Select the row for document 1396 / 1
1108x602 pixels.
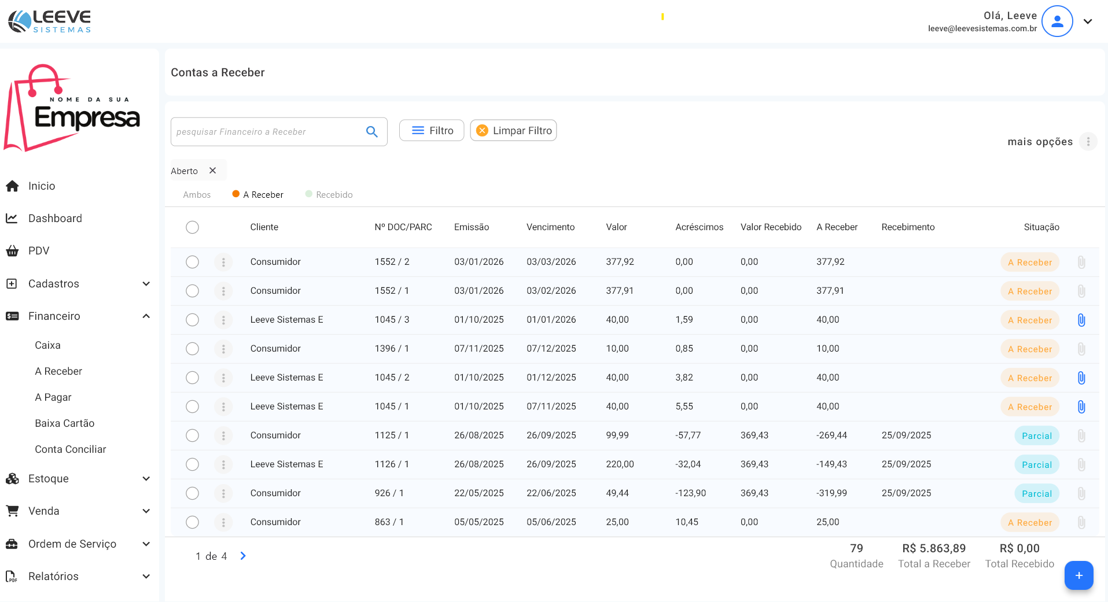(x=193, y=349)
